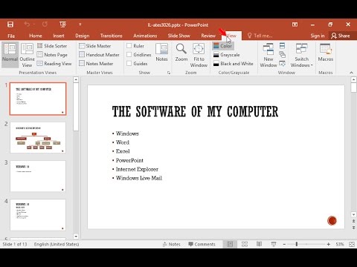The height and width of the screenshot is (267, 357).
Task: Switch to Reading View
Action: 54,64
